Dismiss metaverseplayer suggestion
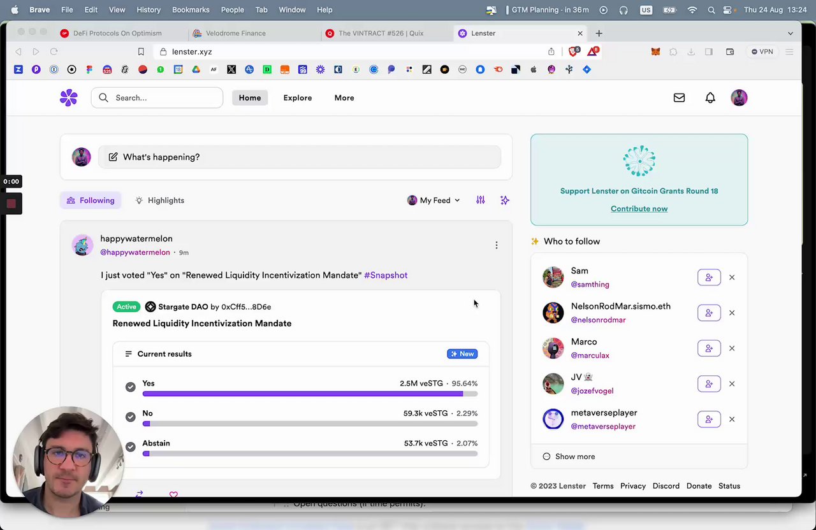Screen dimensions: 816x530 (732, 419)
